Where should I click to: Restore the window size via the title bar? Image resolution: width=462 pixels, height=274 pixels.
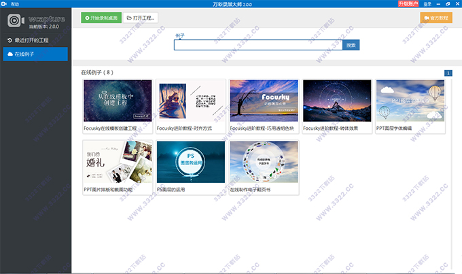click(x=448, y=4)
